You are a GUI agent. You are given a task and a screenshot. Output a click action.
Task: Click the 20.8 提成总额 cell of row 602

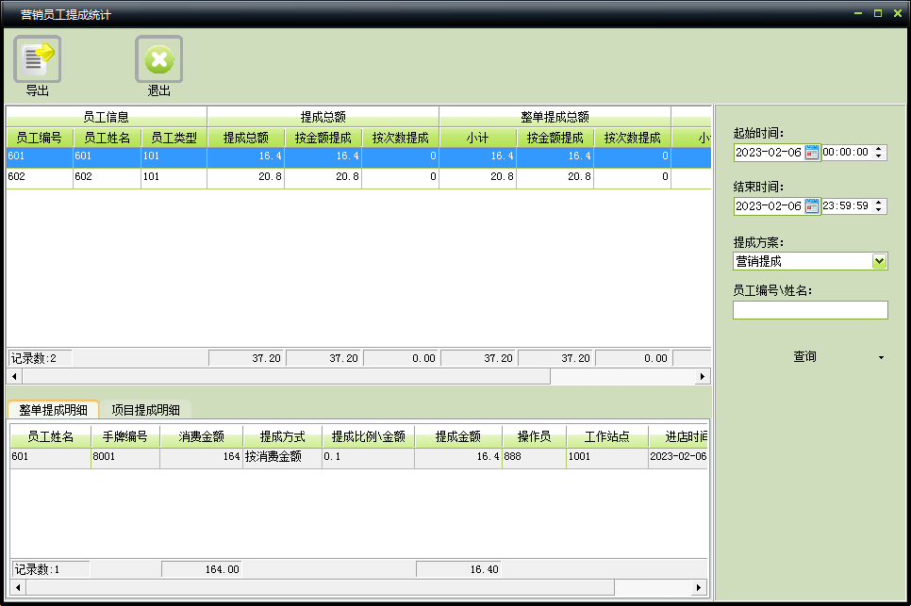pos(246,177)
